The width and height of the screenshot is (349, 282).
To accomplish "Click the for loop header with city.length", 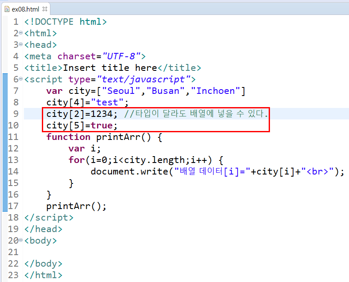I will tap(146, 160).
